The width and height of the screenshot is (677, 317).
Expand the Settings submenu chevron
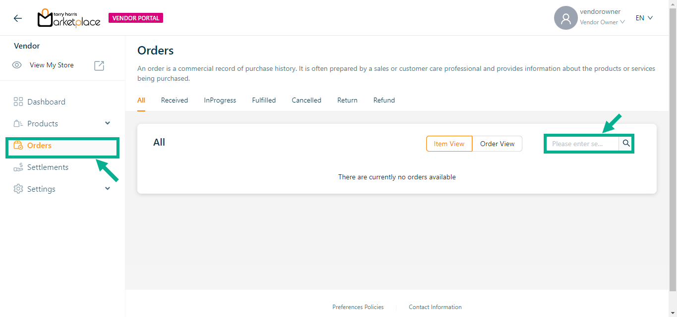(x=108, y=189)
